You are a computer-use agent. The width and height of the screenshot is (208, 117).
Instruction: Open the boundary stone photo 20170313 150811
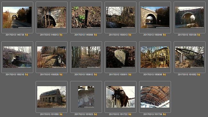coord(120,57)
